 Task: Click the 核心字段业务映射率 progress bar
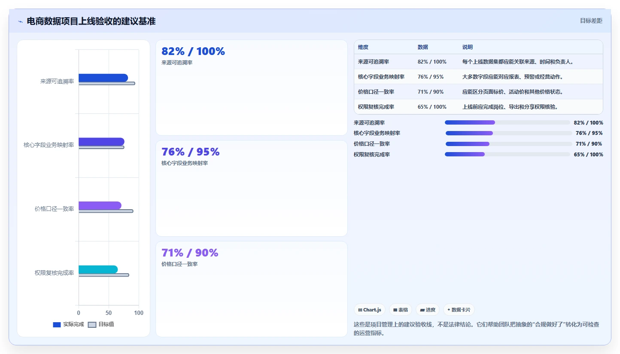(x=509, y=133)
